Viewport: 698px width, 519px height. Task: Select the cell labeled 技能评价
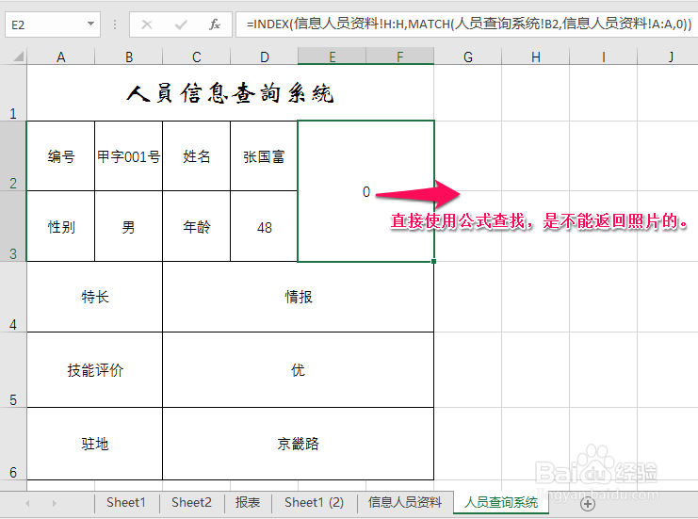pyautogui.click(x=95, y=370)
